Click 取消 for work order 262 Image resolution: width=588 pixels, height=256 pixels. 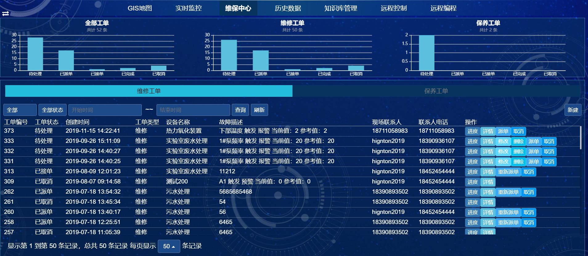529,192
